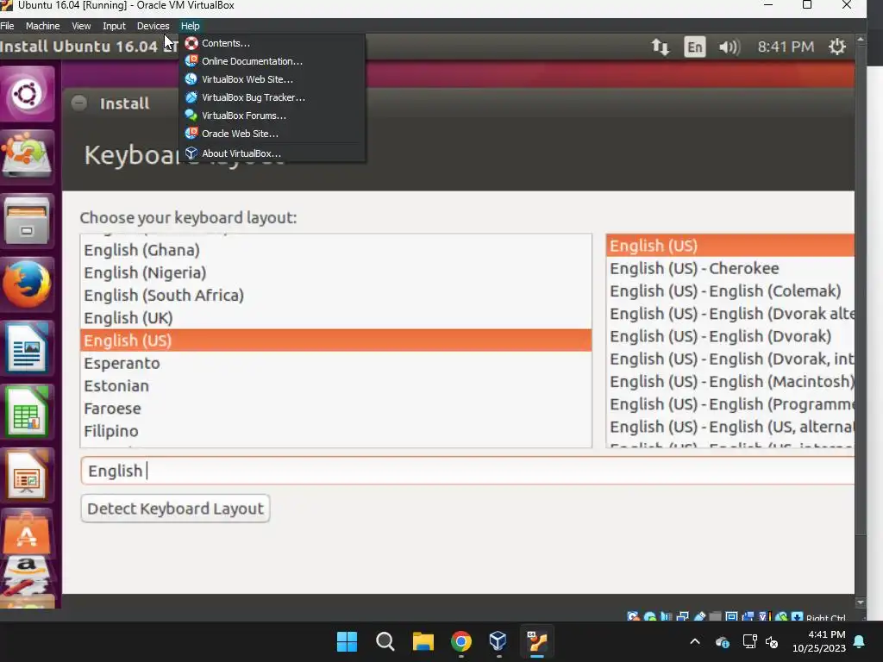Select VirtualBox Web Site... menu entry
Viewport: 883px width, 662px height.
[272, 79]
